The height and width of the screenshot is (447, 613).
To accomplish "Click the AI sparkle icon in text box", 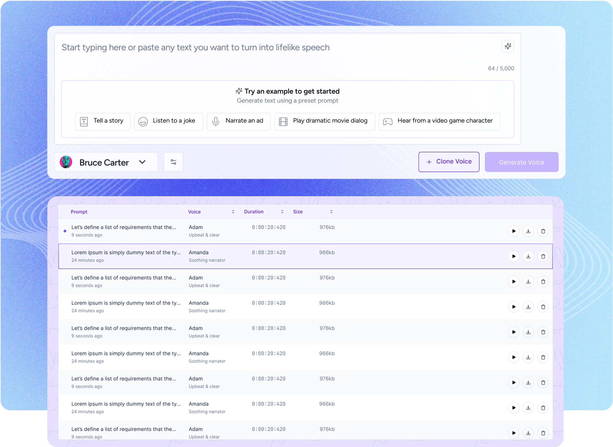I will (x=508, y=46).
